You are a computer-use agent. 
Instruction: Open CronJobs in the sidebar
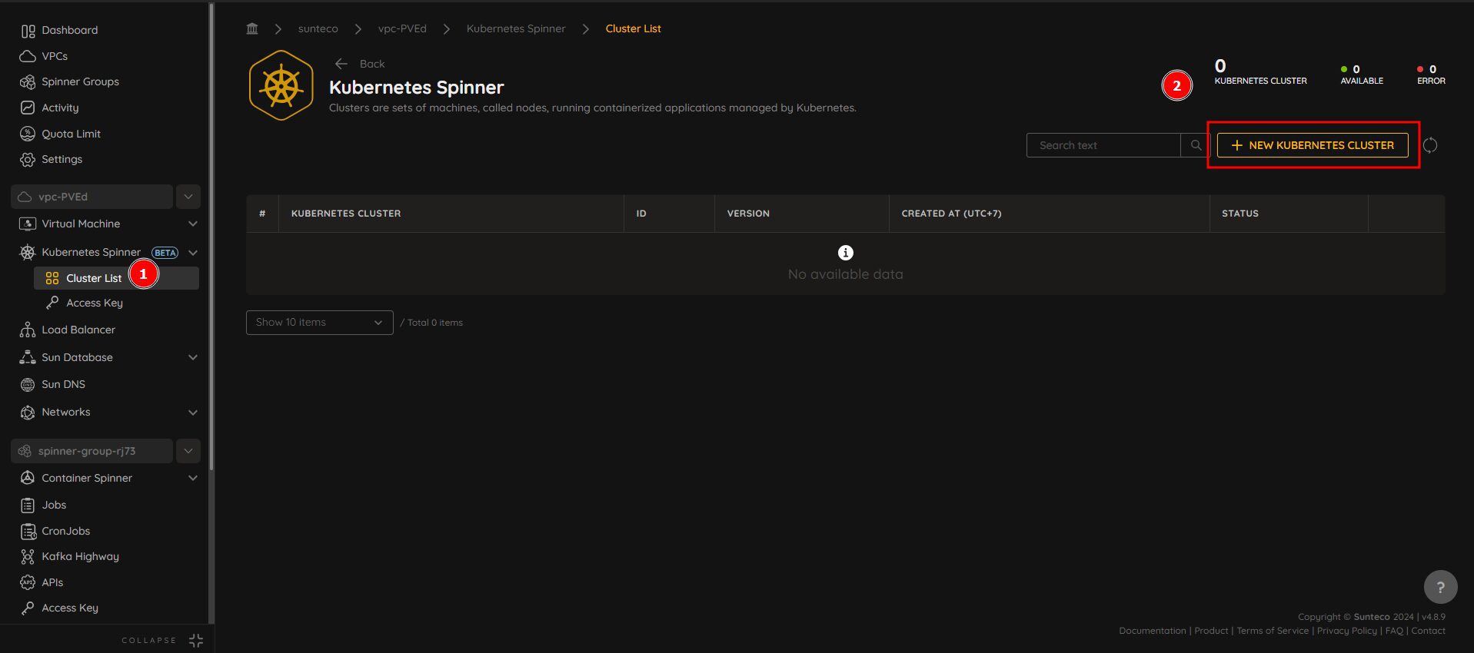click(55, 531)
